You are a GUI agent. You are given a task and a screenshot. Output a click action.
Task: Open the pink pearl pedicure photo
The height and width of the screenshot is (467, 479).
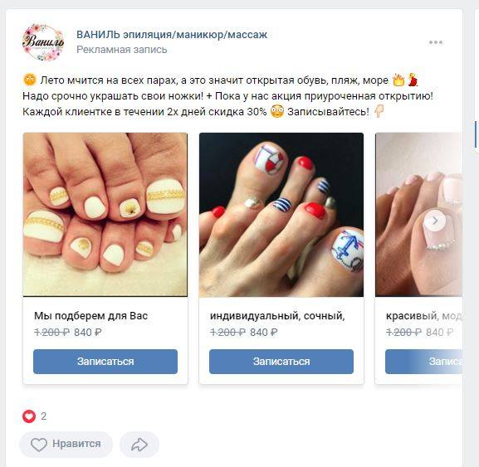418,215
